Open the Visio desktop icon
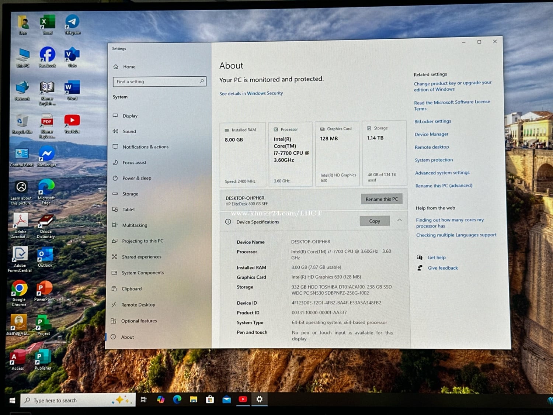 pyautogui.click(x=72, y=56)
